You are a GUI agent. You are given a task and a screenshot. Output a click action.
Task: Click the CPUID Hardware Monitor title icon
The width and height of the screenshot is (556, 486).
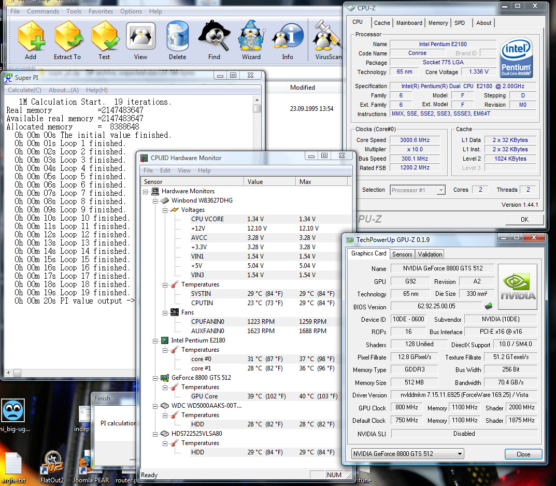click(144, 158)
